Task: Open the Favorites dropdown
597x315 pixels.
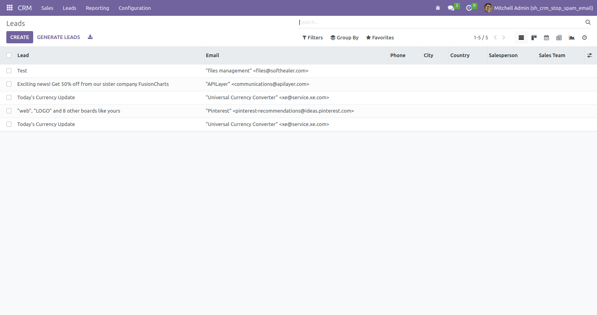Action: coord(380,38)
